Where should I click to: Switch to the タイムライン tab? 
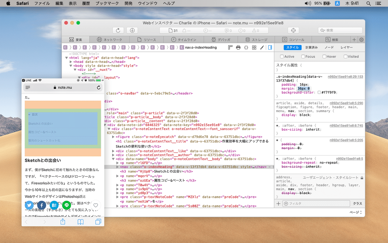(x=184, y=40)
